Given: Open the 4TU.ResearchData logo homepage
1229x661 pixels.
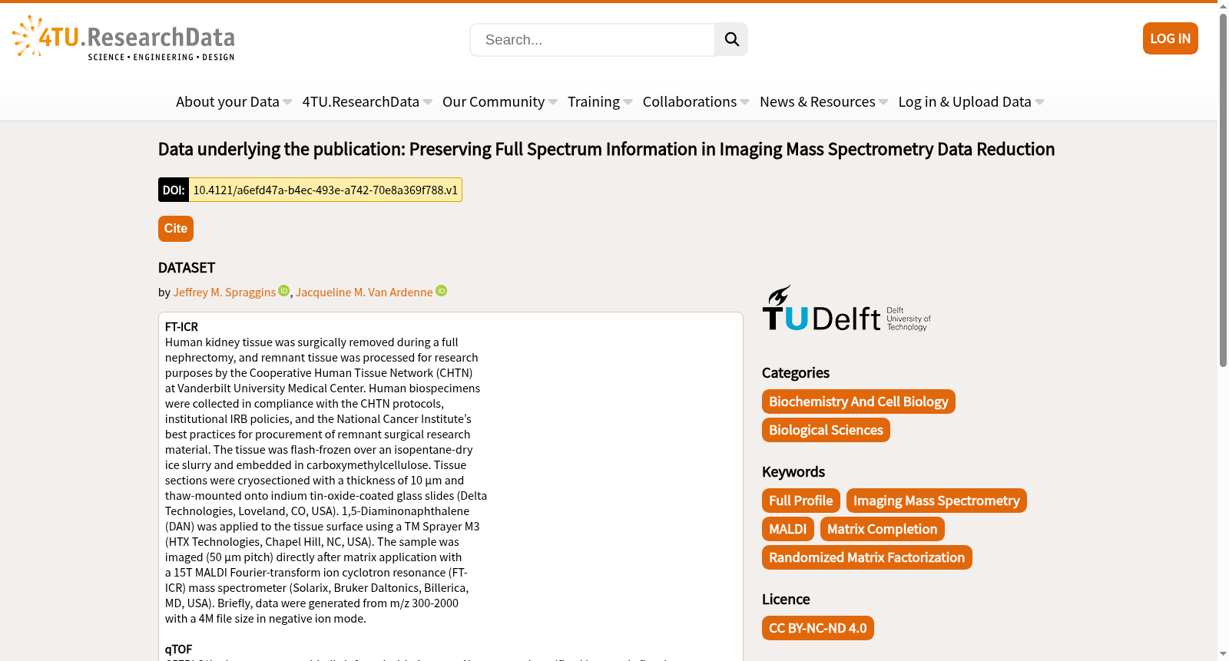Looking at the screenshot, I should pyautogui.click(x=124, y=38).
